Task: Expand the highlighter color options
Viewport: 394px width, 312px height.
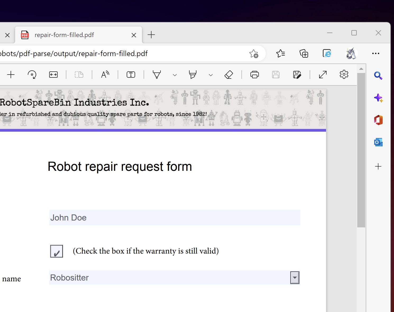Action: tap(211, 75)
